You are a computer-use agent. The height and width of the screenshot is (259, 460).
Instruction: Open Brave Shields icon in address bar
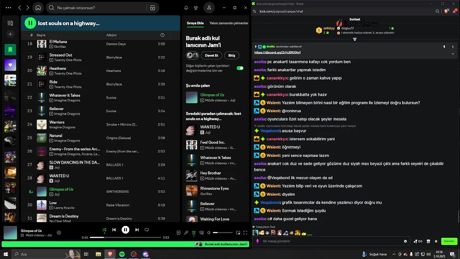[x=447, y=11]
